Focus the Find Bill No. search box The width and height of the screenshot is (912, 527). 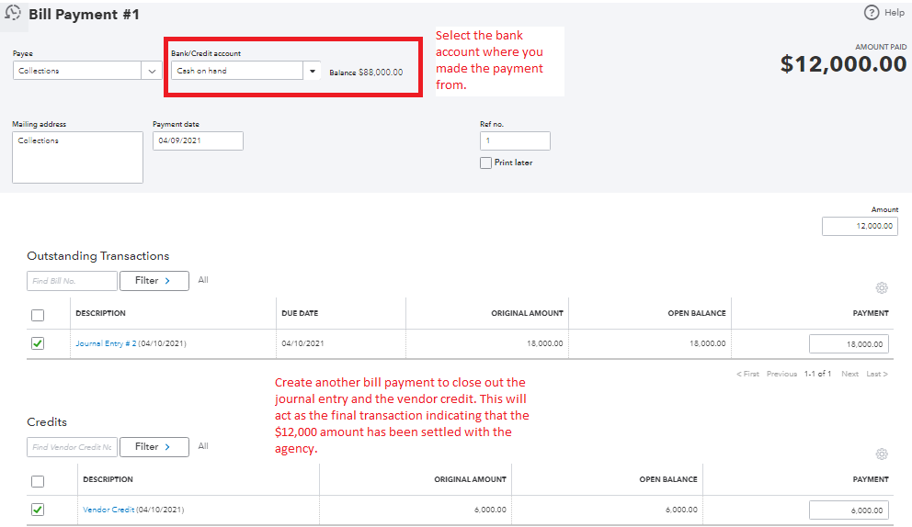tap(72, 281)
